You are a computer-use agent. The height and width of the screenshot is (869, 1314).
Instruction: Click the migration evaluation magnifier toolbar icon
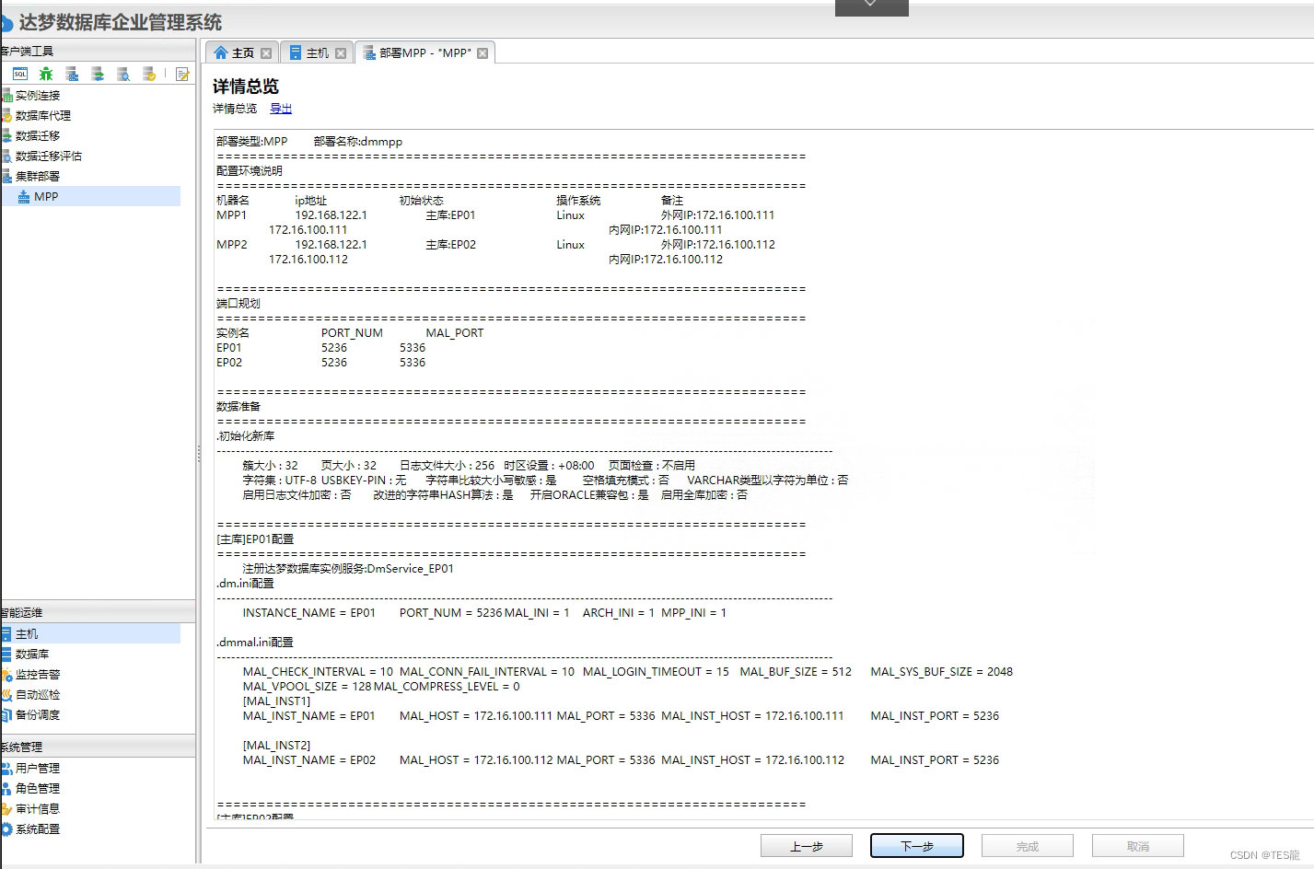pos(123,74)
